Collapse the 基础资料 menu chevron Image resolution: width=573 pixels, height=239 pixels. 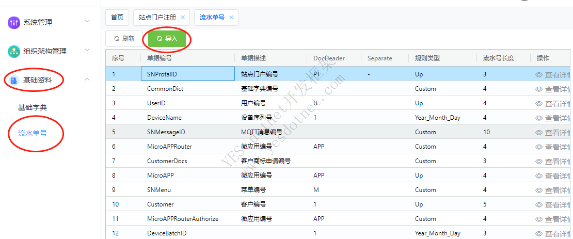pos(87,79)
